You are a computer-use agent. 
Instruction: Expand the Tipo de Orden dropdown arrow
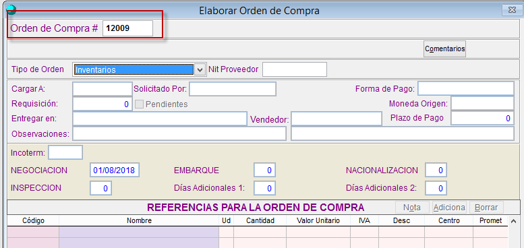pyautogui.click(x=200, y=70)
